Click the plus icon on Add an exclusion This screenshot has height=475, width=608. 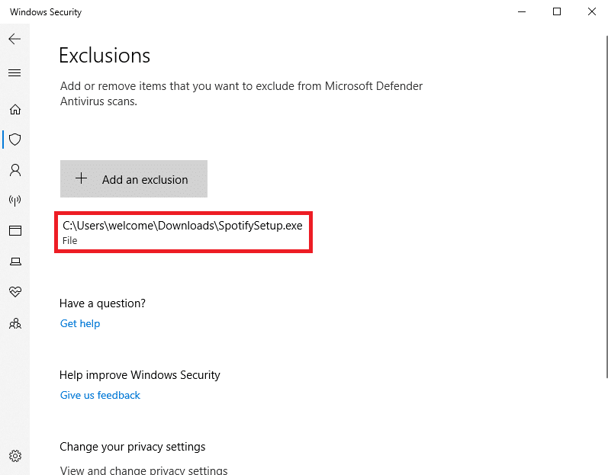click(81, 178)
